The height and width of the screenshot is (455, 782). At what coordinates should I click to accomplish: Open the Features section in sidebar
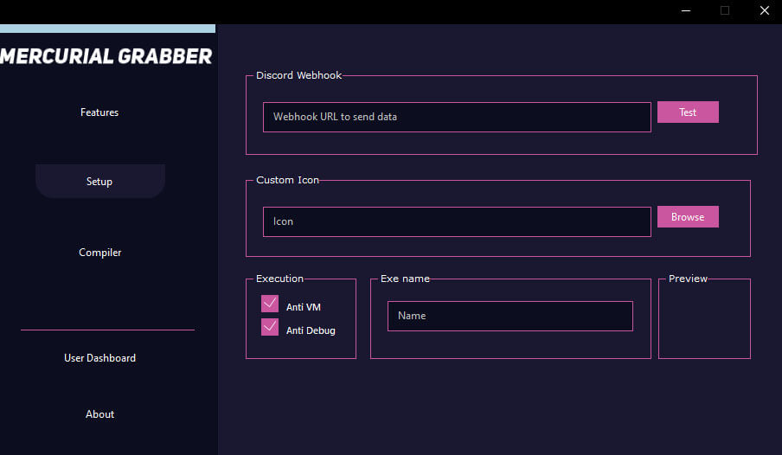coord(99,112)
